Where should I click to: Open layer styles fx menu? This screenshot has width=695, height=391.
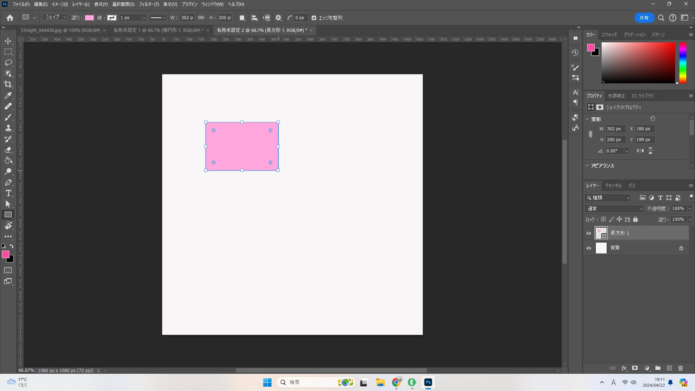point(624,368)
